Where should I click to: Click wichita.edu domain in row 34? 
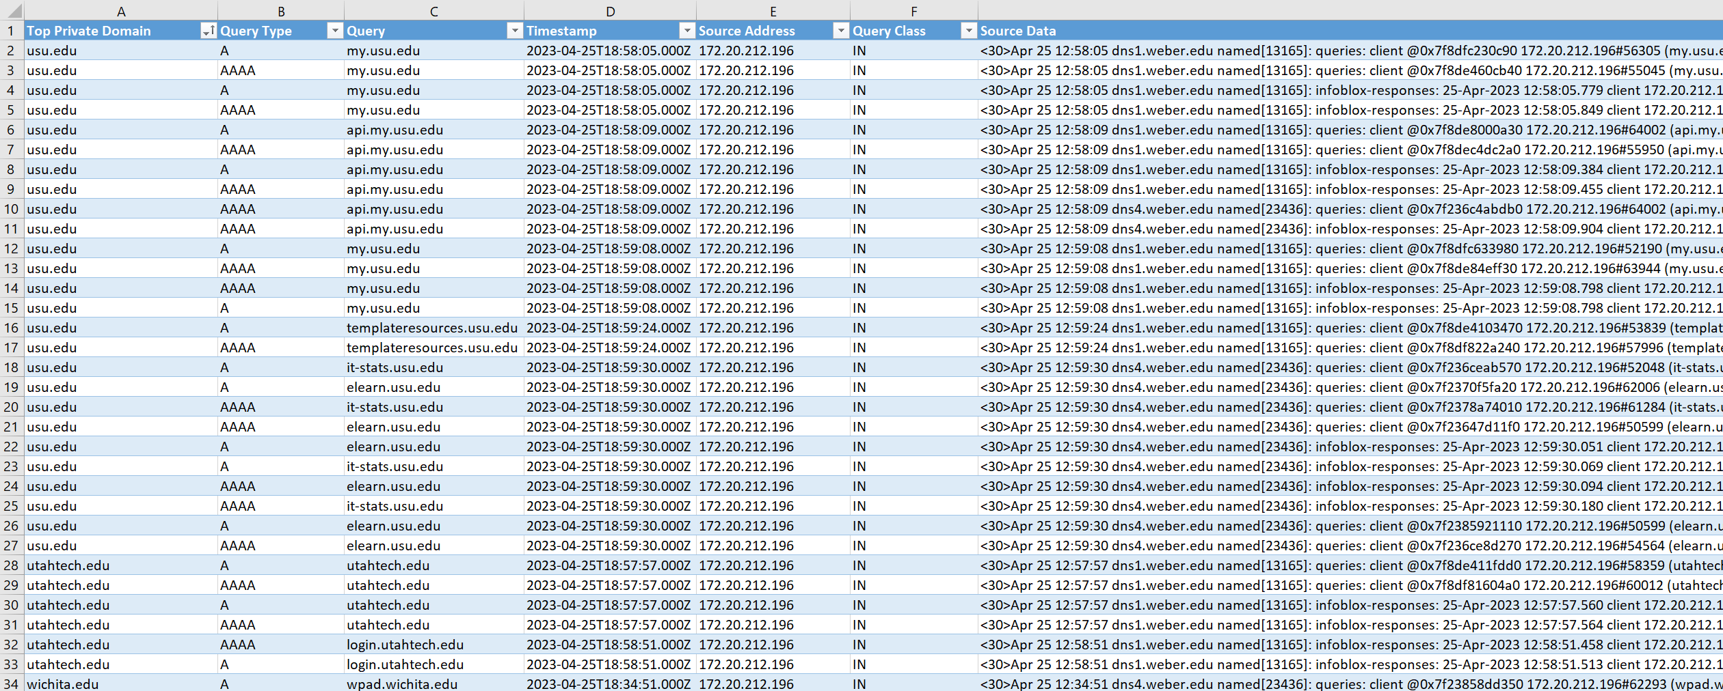click(x=121, y=683)
